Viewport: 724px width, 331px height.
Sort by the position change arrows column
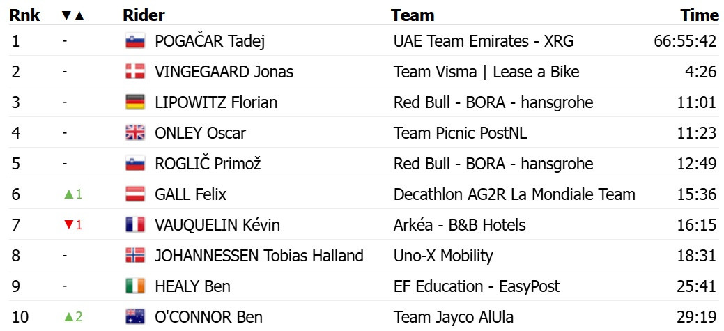pos(72,15)
